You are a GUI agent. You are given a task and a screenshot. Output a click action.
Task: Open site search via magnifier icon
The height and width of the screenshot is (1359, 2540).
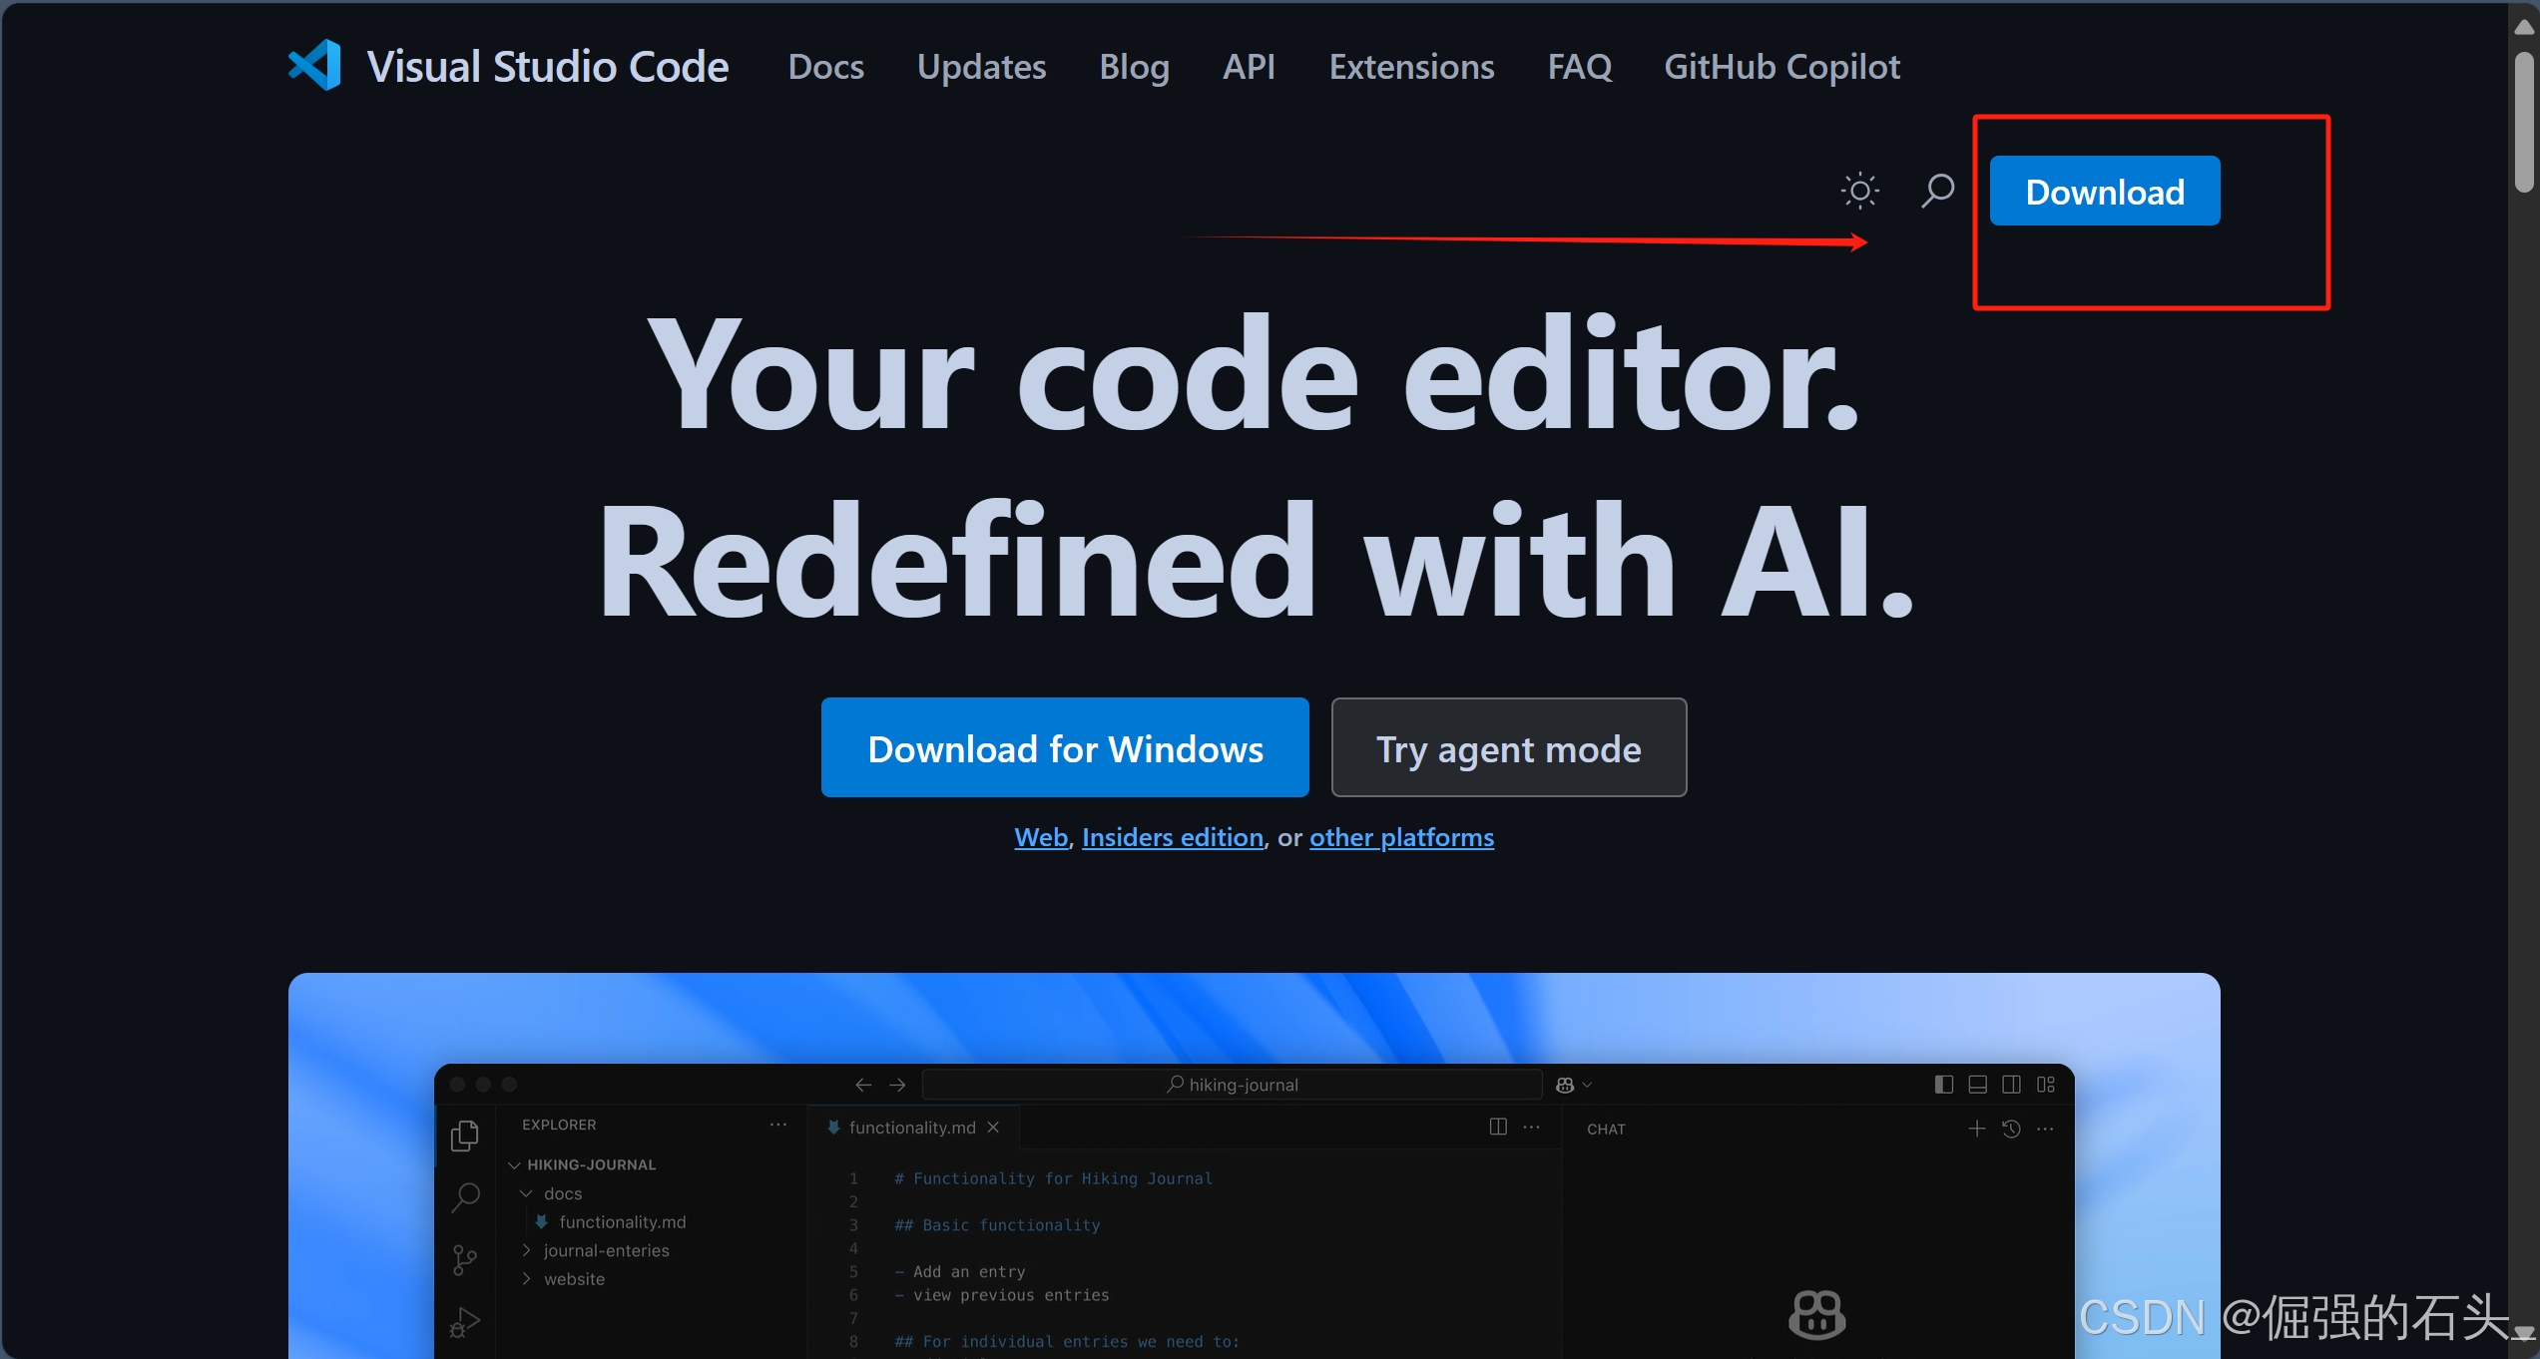[1937, 191]
